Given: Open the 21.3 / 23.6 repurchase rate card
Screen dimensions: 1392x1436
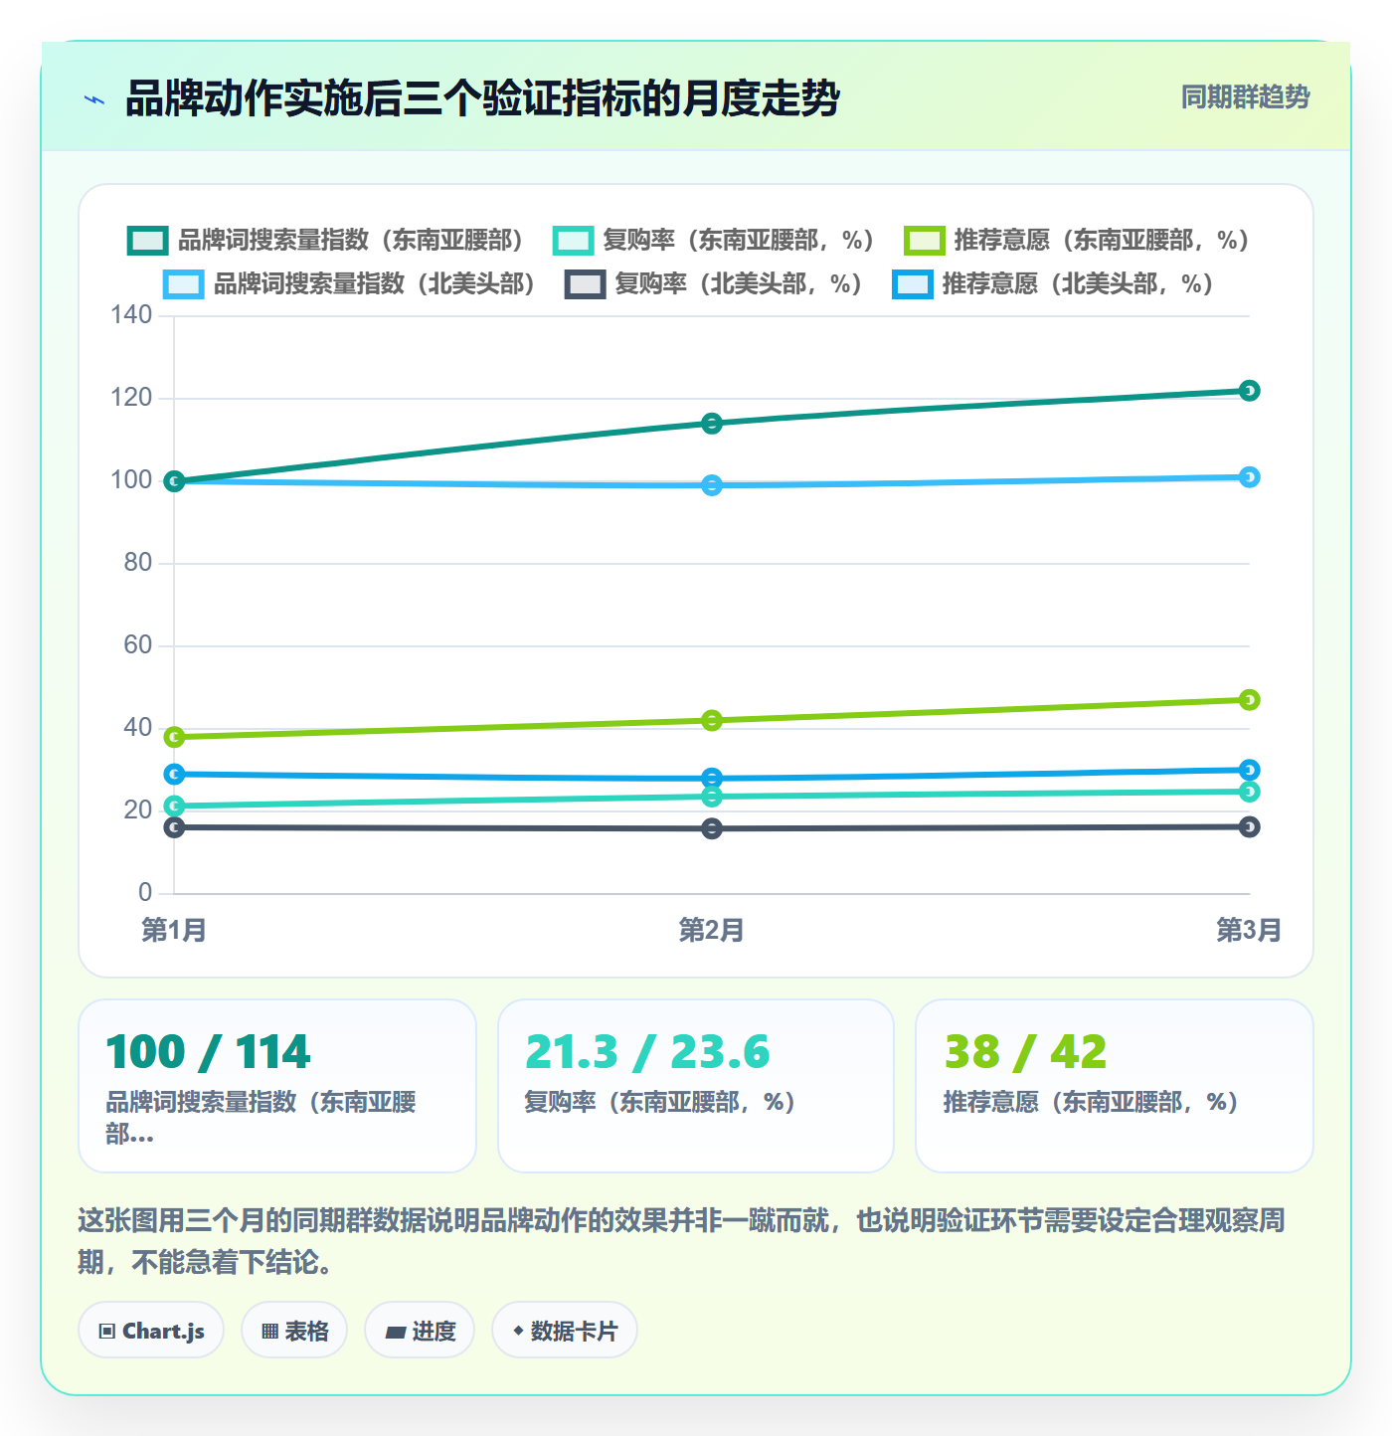Looking at the screenshot, I should click(x=696, y=1086).
